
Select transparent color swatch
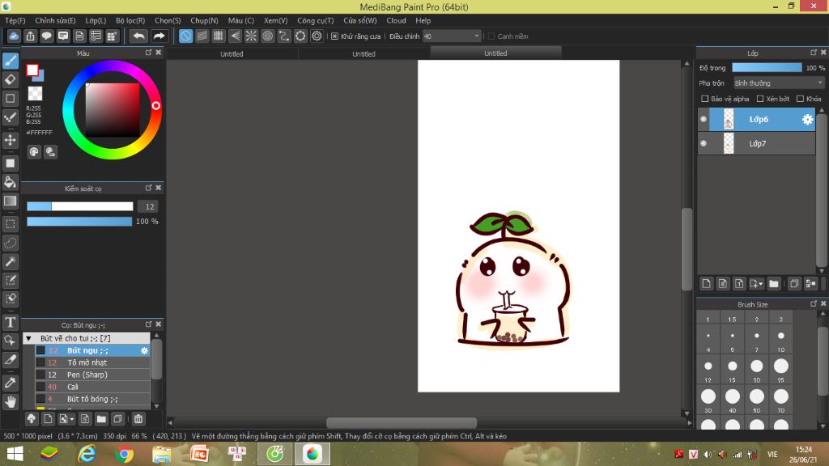(35, 94)
